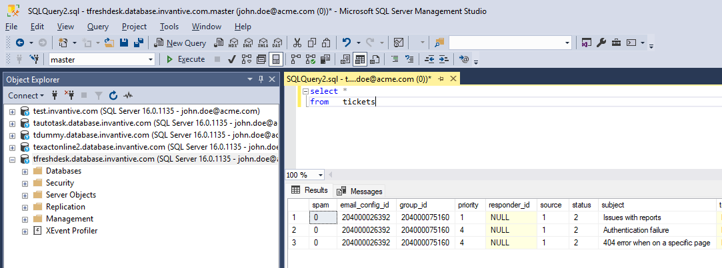Switch output to Results to Text
The height and width of the screenshot is (268, 722).
pyautogui.click(x=345, y=59)
